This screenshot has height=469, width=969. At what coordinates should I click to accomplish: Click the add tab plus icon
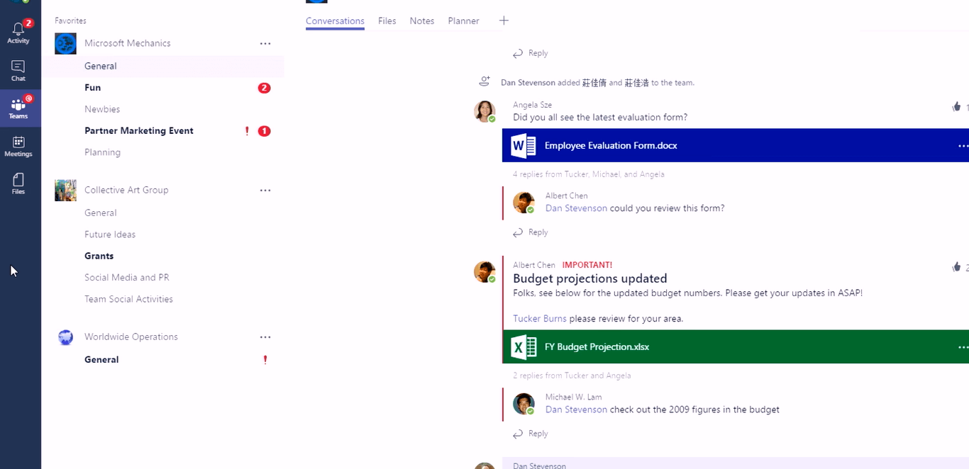click(504, 21)
